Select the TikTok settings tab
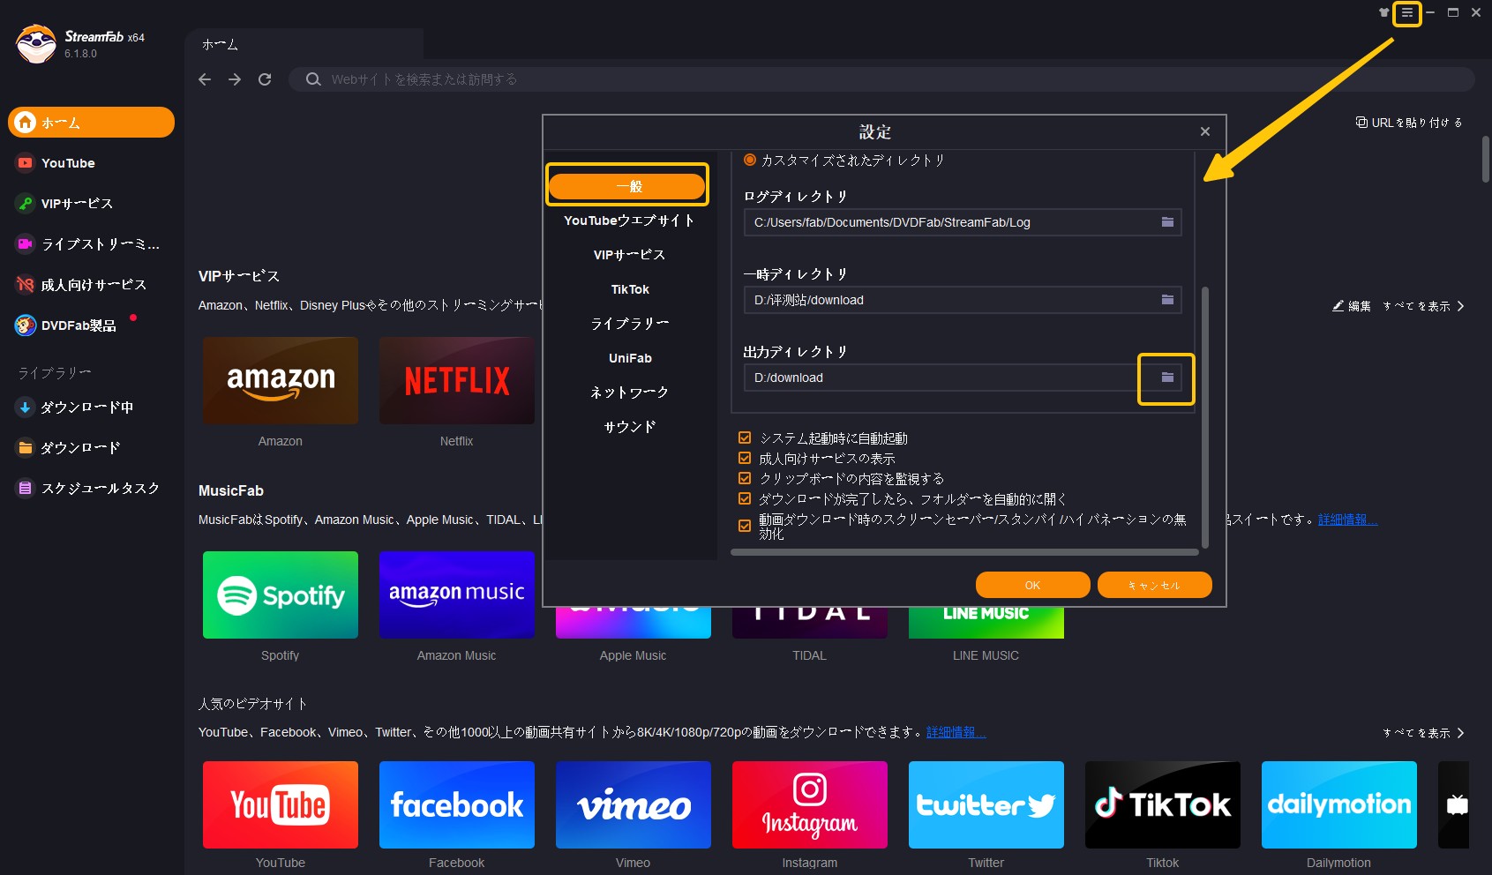Screen dimensions: 1492x875 click(629, 289)
